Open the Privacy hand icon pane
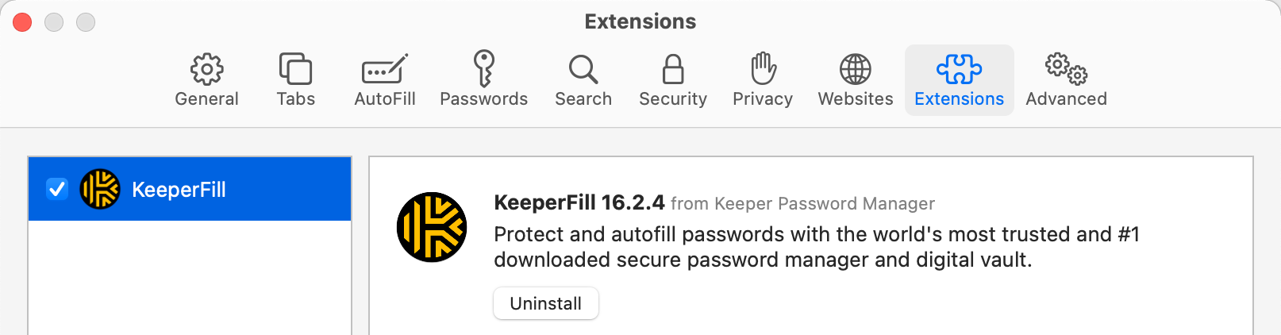Image resolution: width=1281 pixels, height=335 pixels. click(x=763, y=68)
